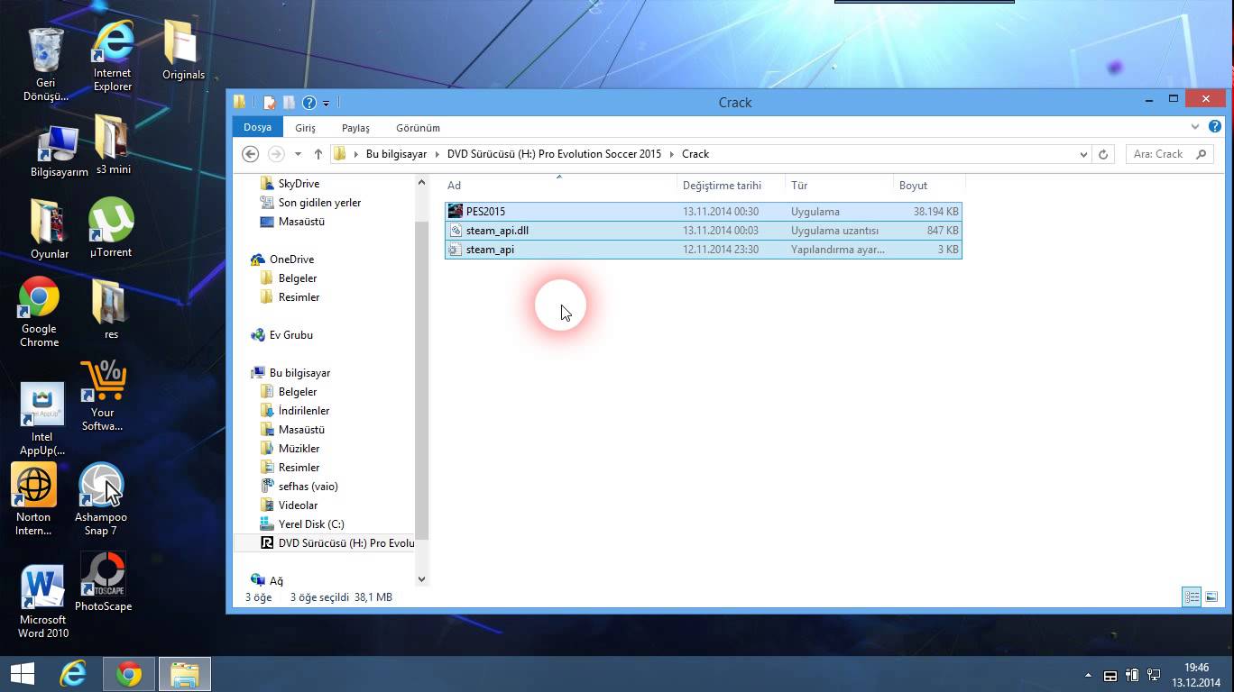Expand the breadcrumb arrow before Crack
Viewport: 1234px width, 692px height.
click(x=672, y=154)
